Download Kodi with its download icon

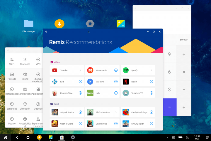80,81
